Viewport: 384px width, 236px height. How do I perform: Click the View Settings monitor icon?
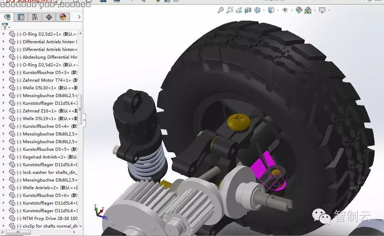point(322,10)
